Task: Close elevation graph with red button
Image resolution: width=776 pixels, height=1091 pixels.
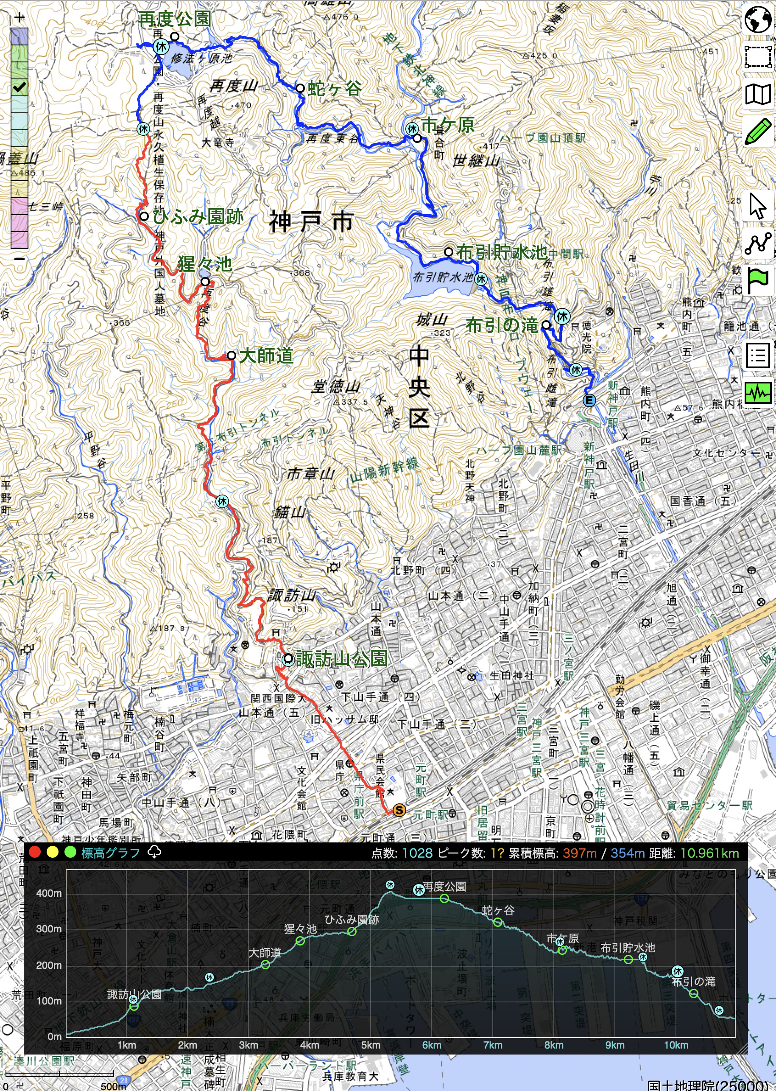Action: [x=34, y=852]
